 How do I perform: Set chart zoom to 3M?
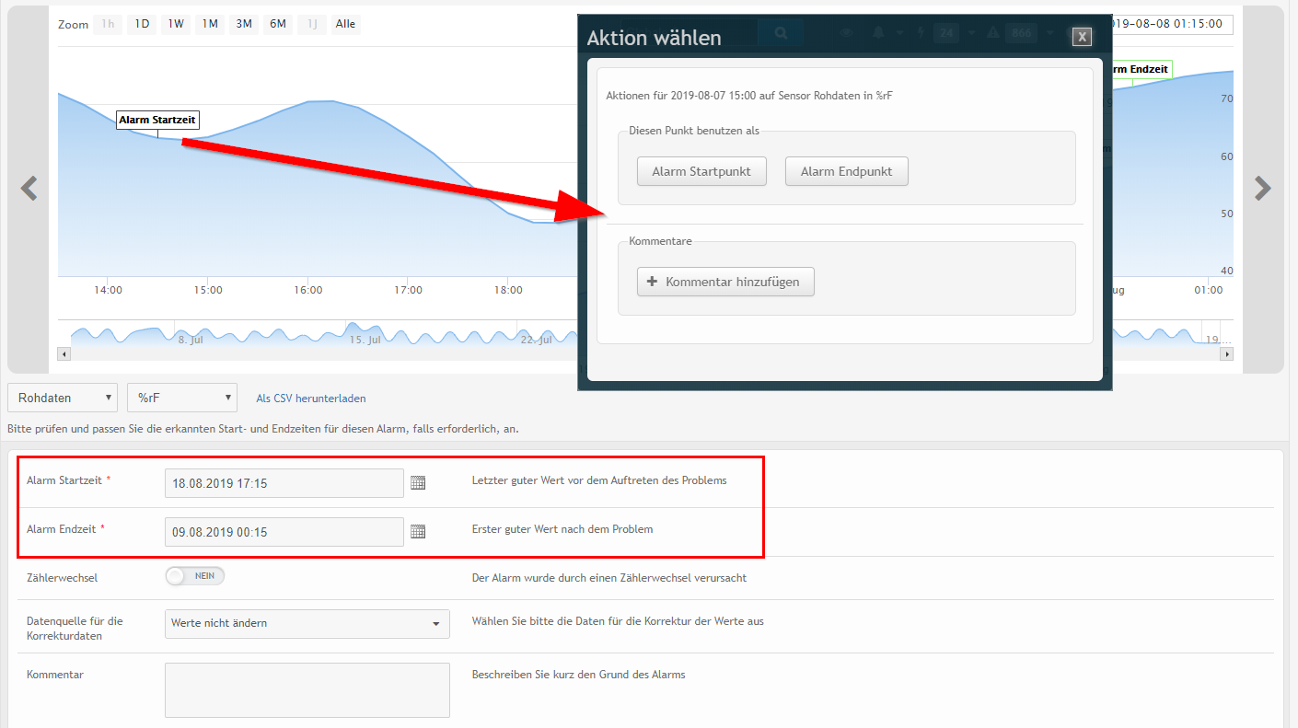tap(244, 24)
